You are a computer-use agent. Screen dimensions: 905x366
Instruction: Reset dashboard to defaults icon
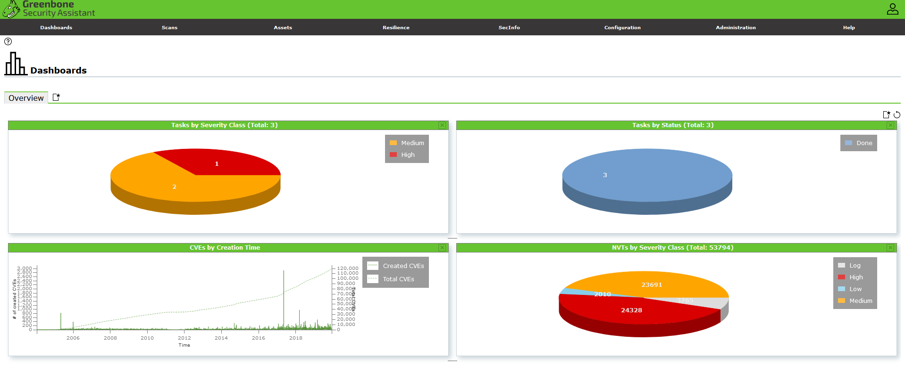pyautogui.click(x=897, y=114)
